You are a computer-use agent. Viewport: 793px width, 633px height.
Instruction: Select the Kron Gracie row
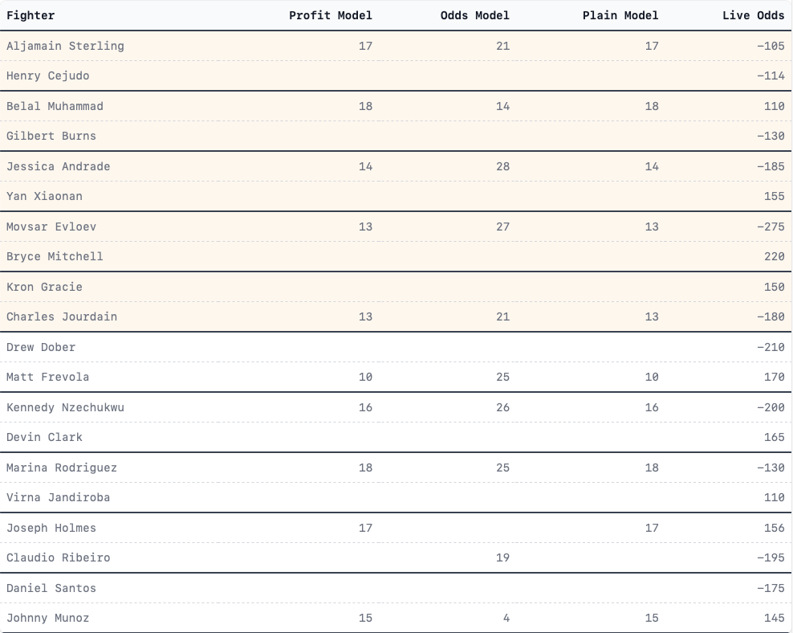coord(396,287)
